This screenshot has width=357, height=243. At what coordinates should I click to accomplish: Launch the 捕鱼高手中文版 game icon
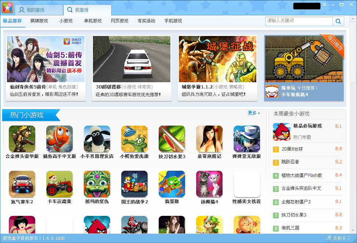(x=59, y=139)
